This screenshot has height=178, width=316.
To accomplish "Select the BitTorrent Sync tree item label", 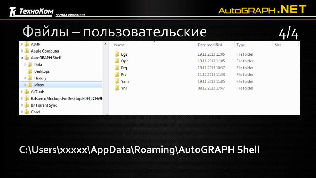I will (44, 105).
